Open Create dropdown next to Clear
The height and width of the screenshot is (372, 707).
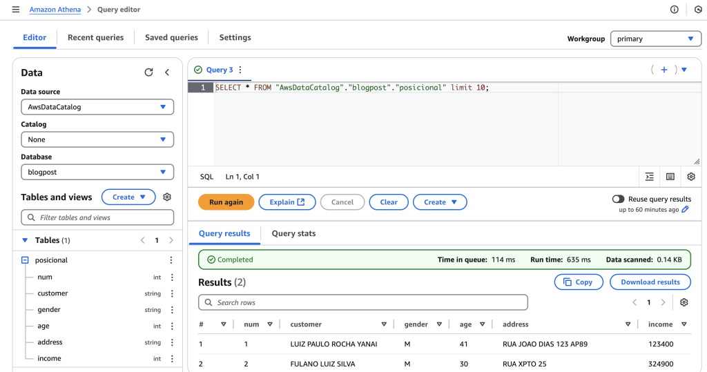coord(440,202)
